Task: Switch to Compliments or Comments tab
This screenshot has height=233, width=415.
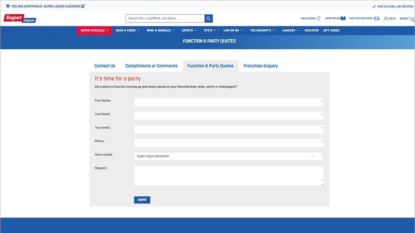Action: pos(151,66)
